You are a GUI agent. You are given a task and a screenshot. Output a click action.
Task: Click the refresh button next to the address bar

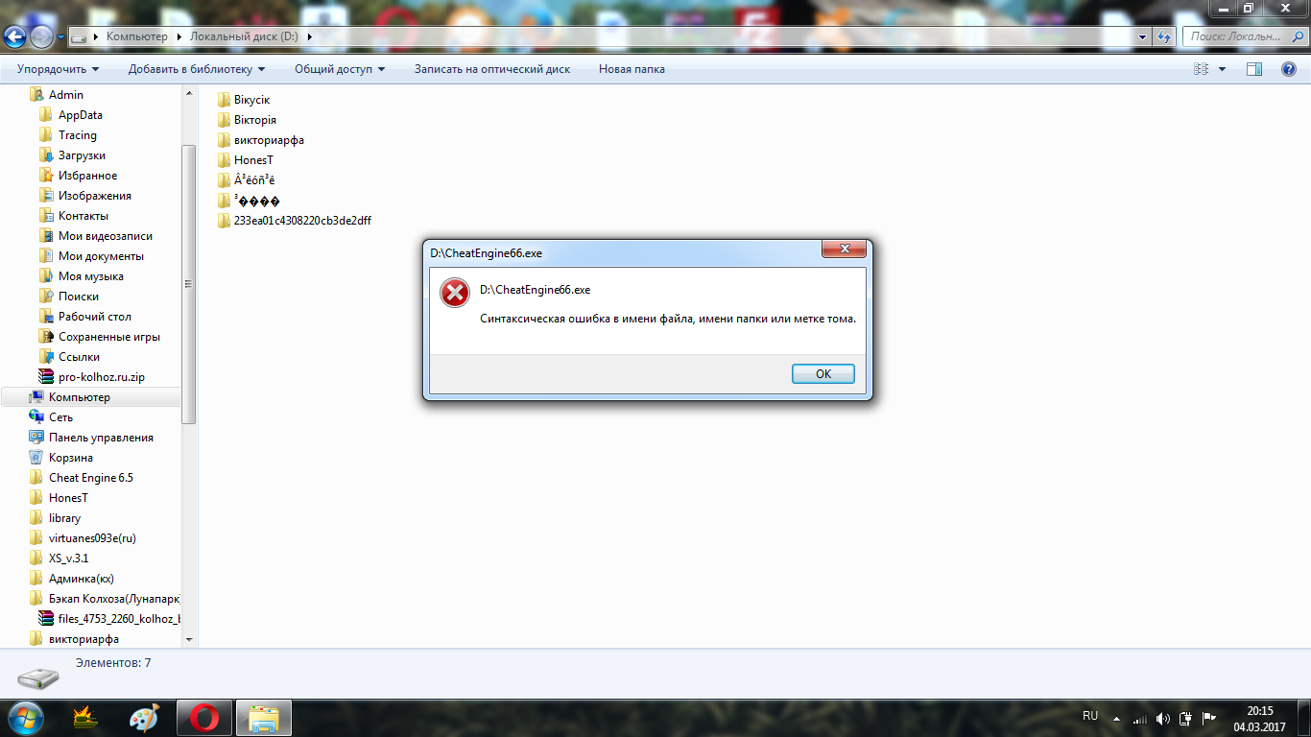tap(1164, 36)
